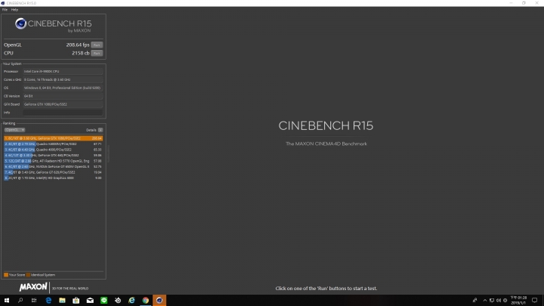Open the Help menu

14,10
